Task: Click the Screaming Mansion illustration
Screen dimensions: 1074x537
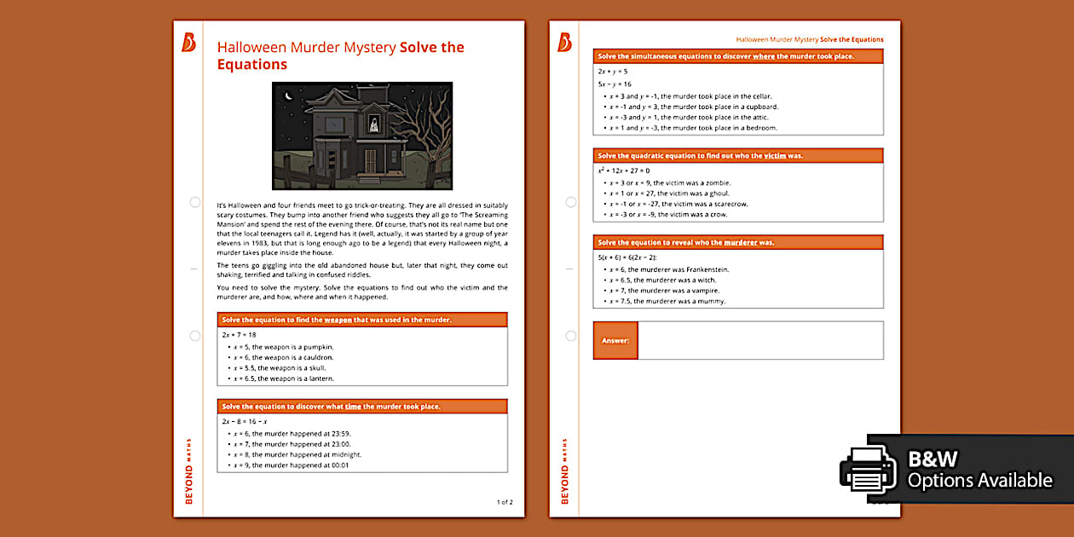Action: click(x=361, y=136)
